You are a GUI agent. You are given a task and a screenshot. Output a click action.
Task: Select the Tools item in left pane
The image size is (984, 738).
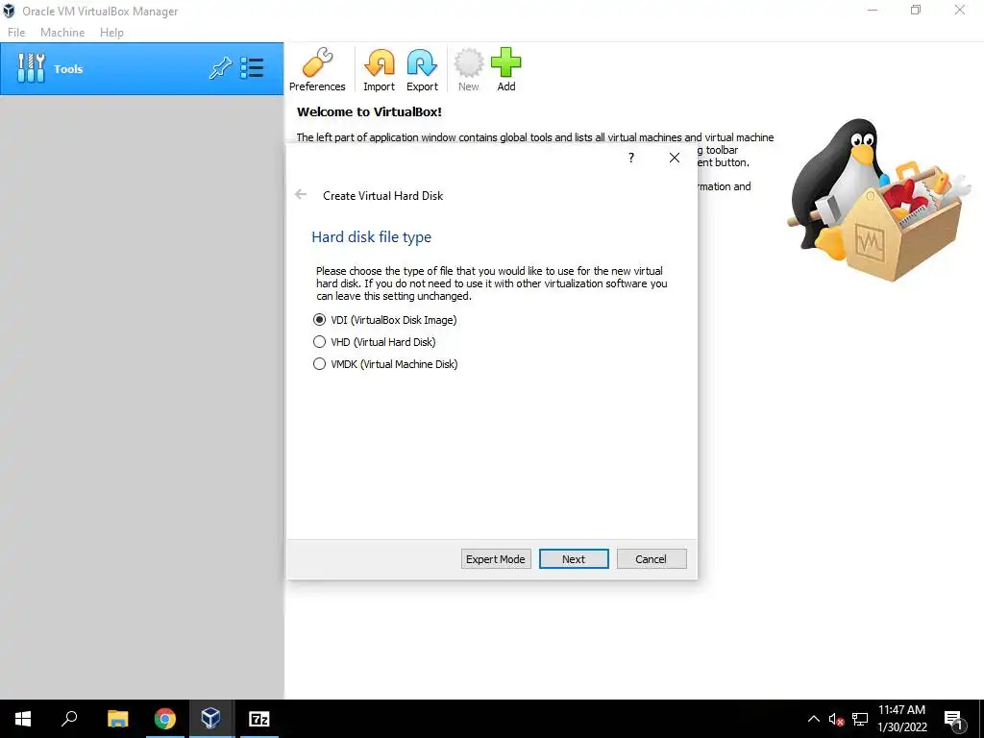(x=142, y=69)
